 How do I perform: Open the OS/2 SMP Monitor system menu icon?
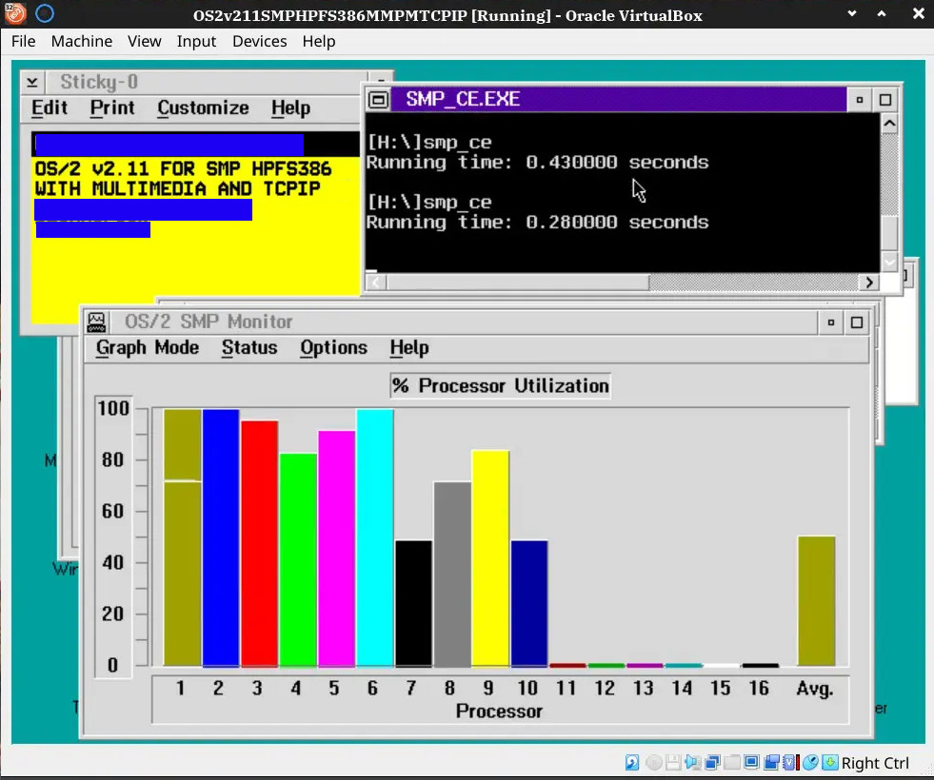coord(96,322)
